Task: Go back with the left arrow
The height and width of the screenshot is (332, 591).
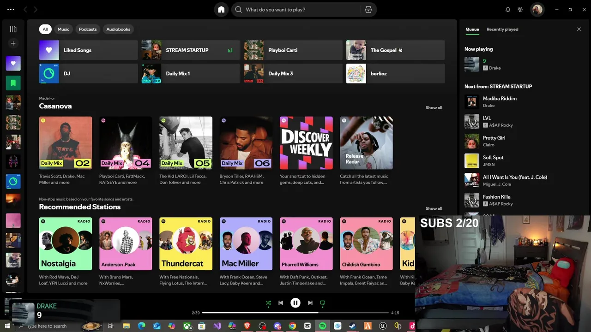Action: pyautogui.click(x=25, y=10)
